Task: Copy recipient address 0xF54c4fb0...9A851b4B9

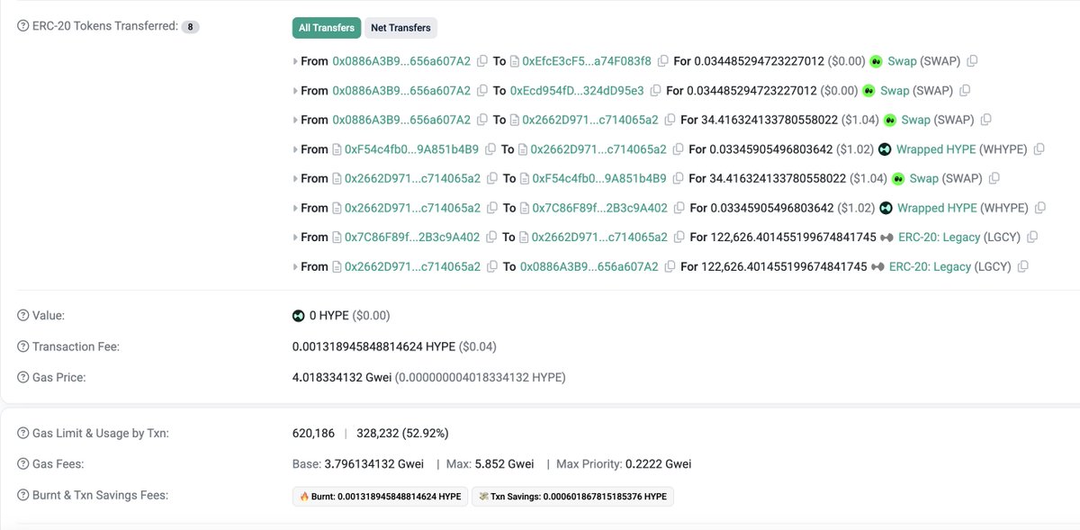Action: point(678,179)
